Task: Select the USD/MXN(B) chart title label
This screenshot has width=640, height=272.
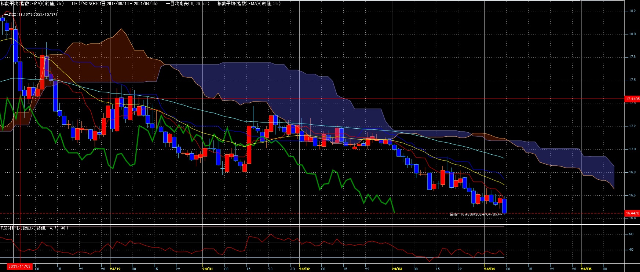Action: pos(115,3)
